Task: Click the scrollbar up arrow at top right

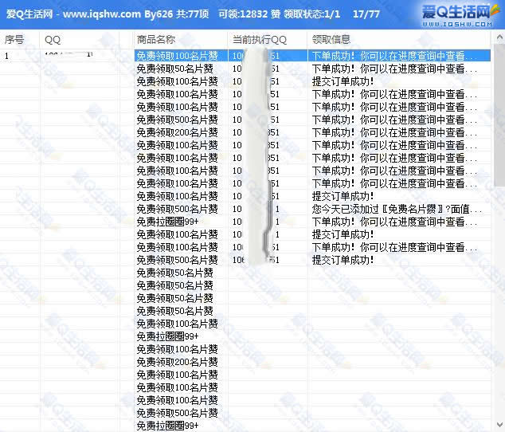Action: click(499, 39)
